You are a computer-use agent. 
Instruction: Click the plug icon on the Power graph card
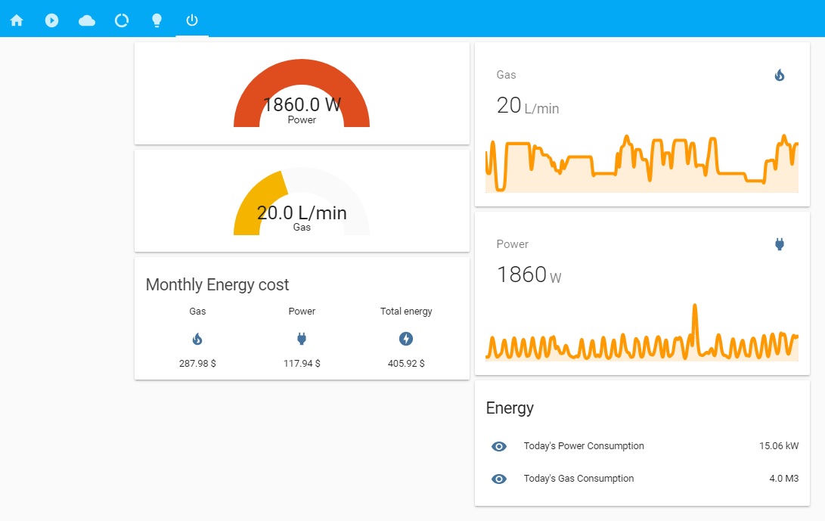(778, 243)
